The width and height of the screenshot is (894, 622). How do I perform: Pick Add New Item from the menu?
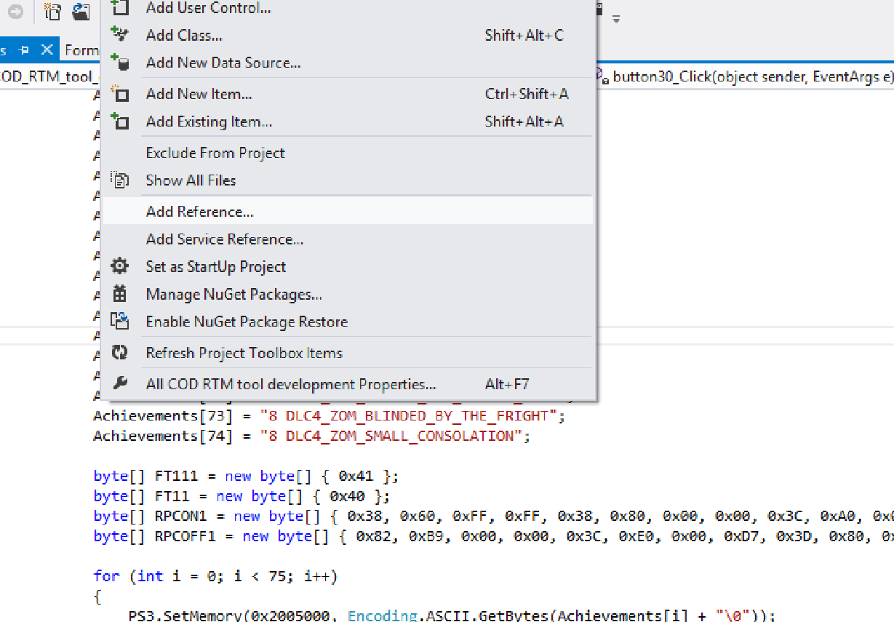pos(348,94)
